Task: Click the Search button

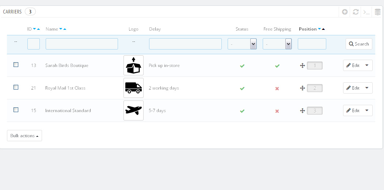Action: (x=359, y=44)
